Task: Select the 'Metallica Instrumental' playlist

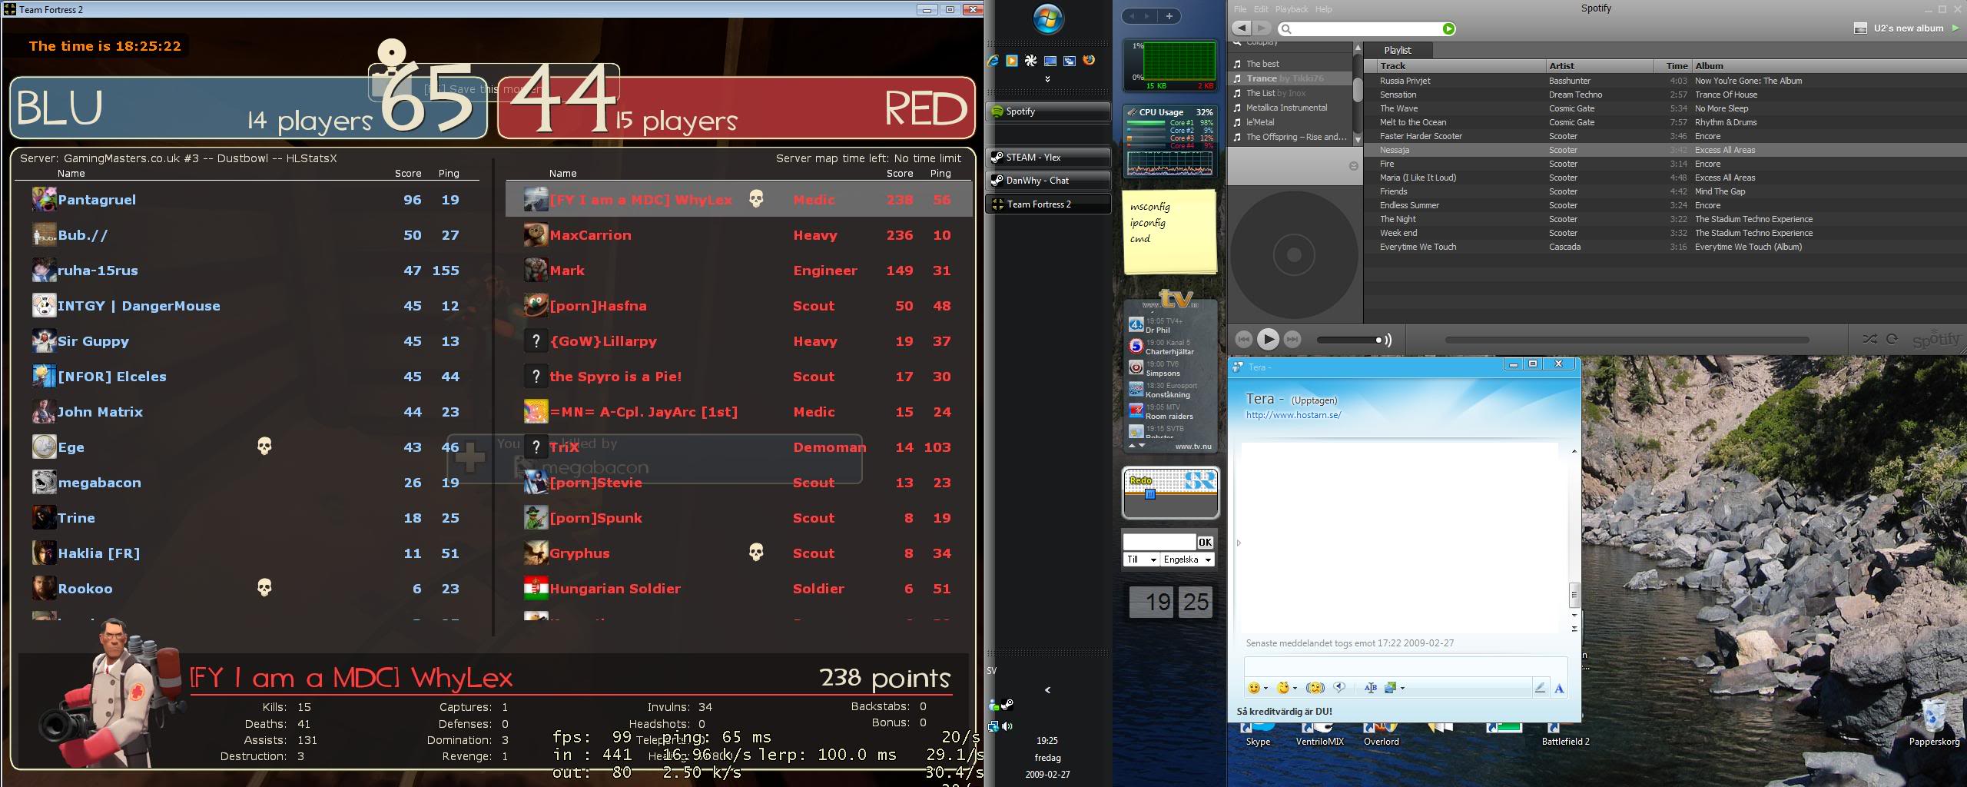Action: [1286, 108]
